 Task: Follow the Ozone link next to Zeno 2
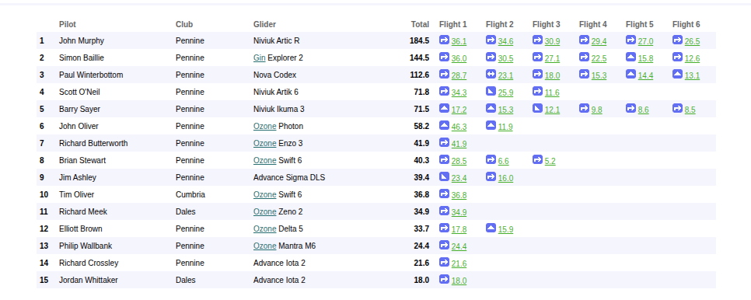[x=265, y=212]
